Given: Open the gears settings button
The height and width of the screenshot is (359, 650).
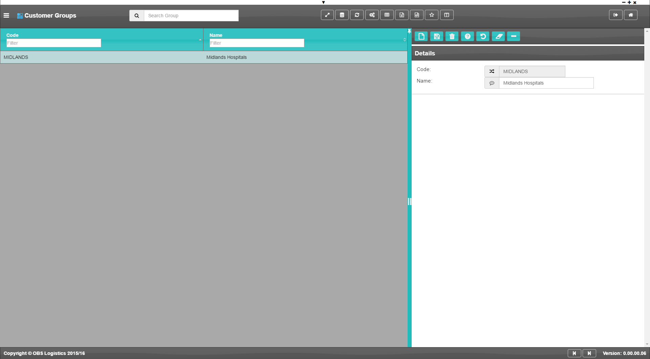Looking at the screenshot, I should point(372,15).
